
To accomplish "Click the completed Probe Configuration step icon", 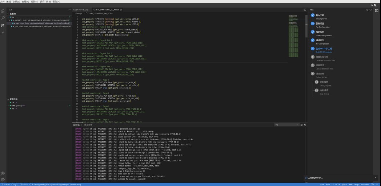I will 313,32.
